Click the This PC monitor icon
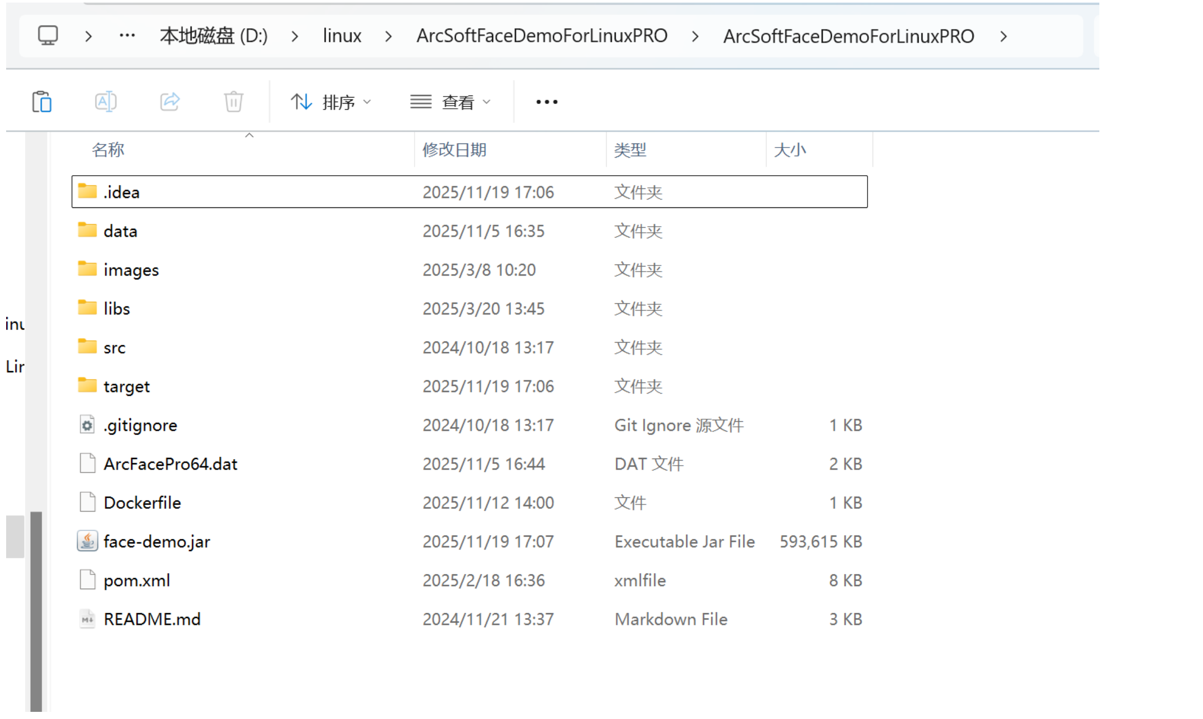The image size is (1203, 719). 48,36
